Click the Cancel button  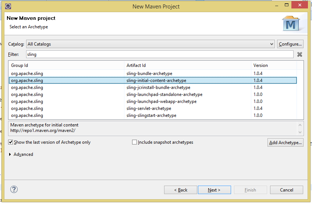(x=286, y=190)
